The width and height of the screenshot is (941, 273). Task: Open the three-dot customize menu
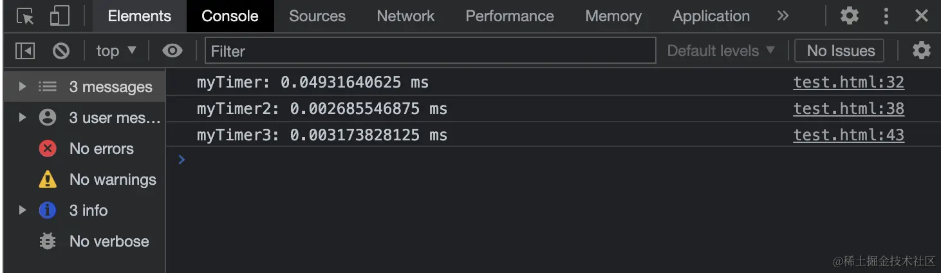pyautogui.click(x=886, y=16)
